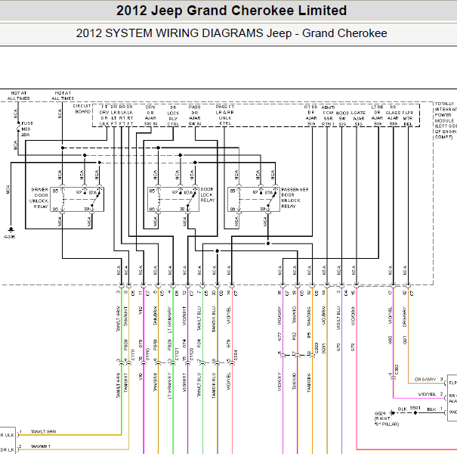Click the horizontal 'VIO/YEL' wire label
This screenshot has height=454, width=457.
click(x=427, y=394)
